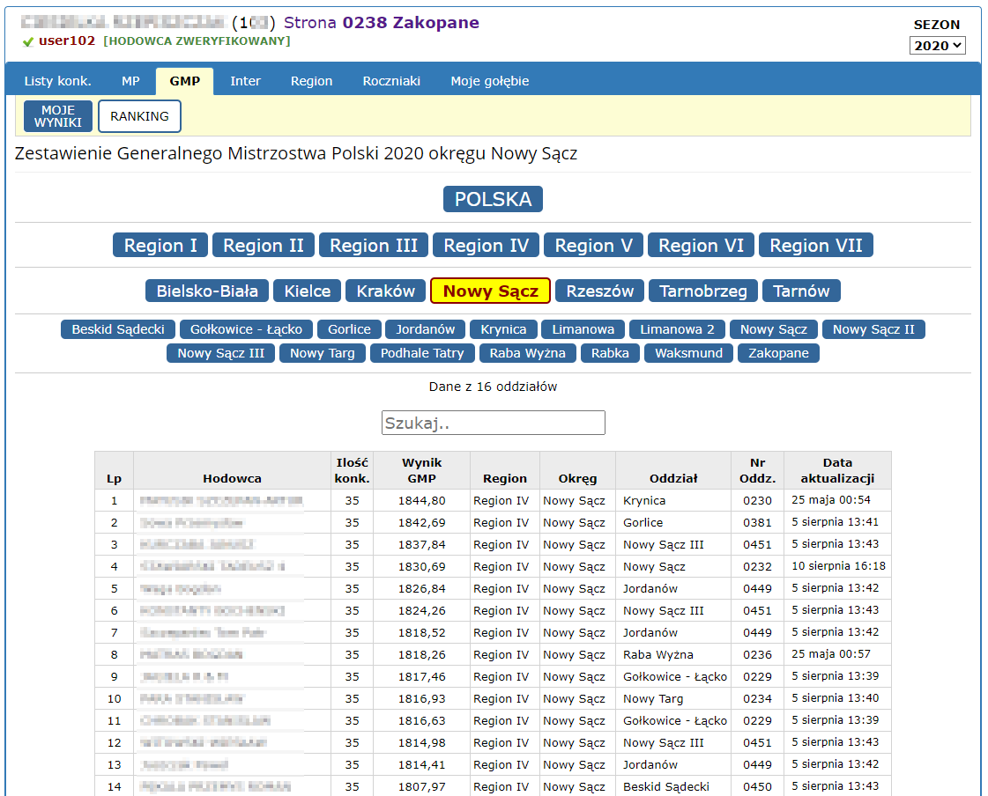Screen dimensions: 988x796
Task: Choose Region IV filter
Action: click(486, 246)
